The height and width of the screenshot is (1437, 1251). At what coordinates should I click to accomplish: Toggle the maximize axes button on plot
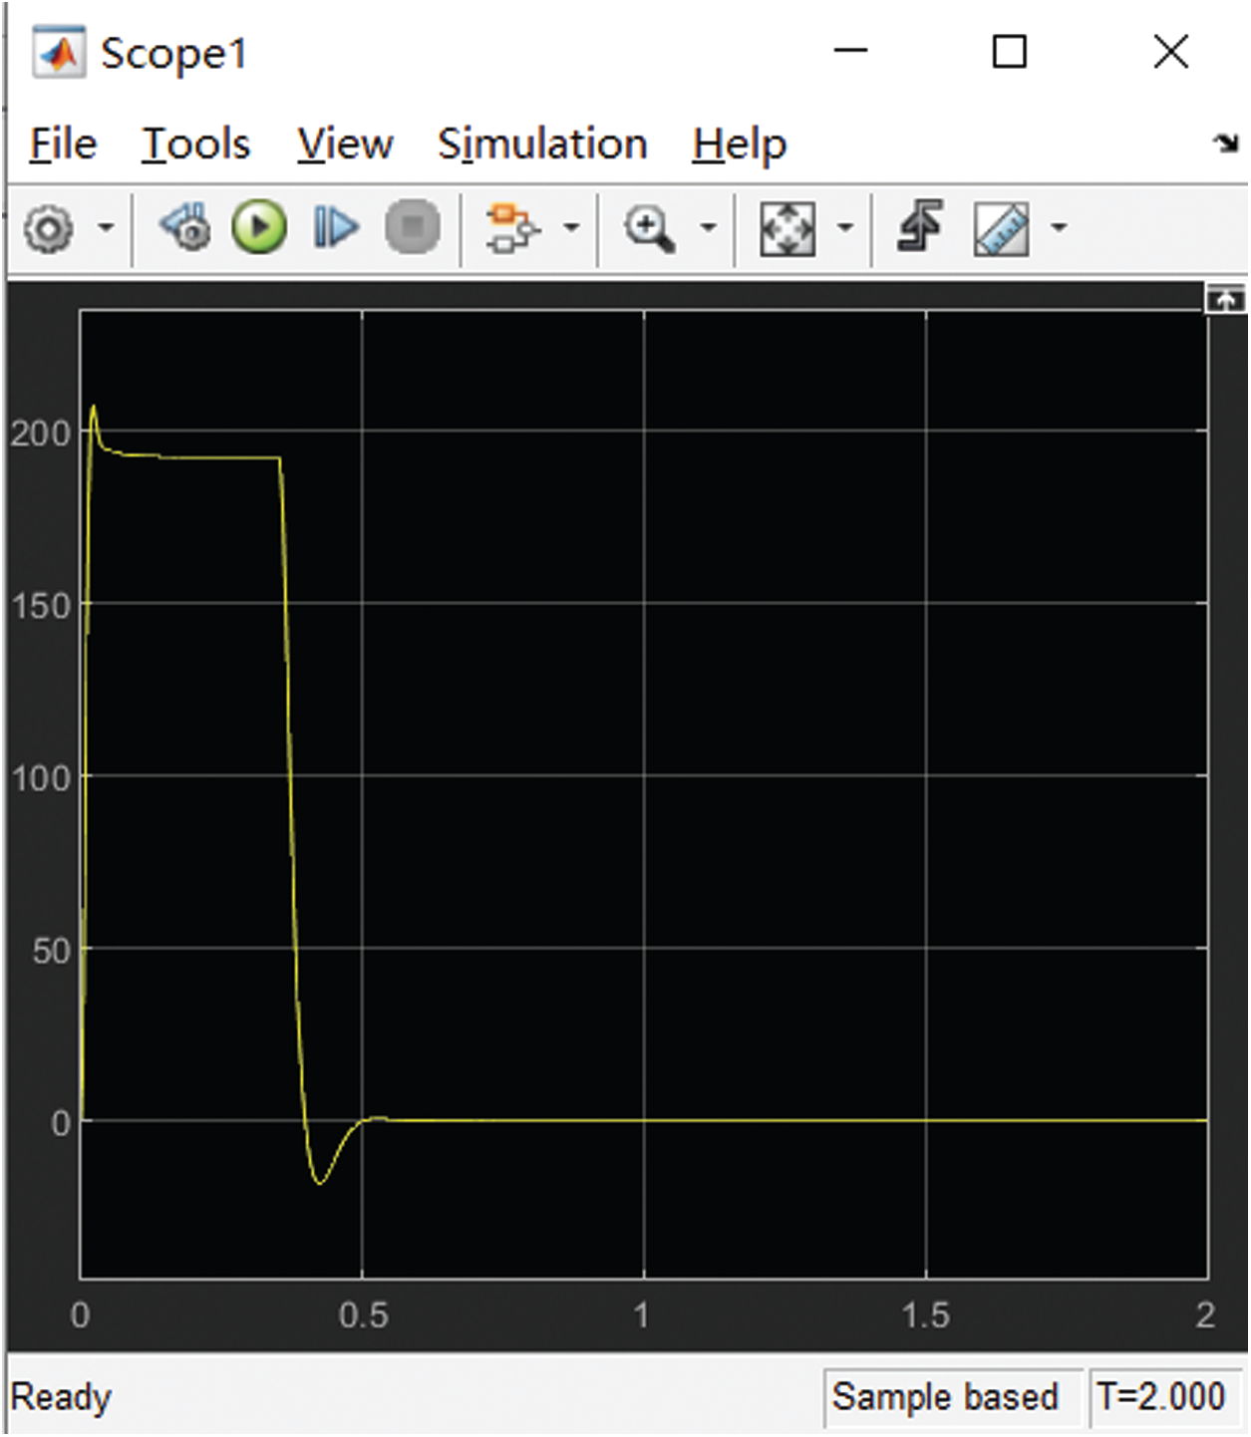[1225, 299]
